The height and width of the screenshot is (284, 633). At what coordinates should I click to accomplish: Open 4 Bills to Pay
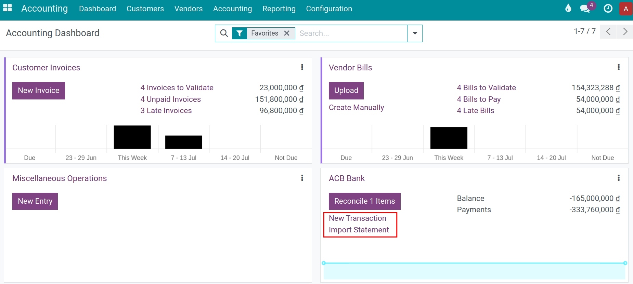click(x=479, y=99)
